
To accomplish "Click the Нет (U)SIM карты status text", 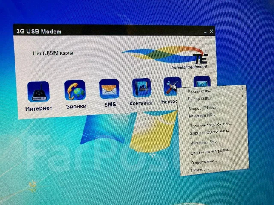I will pyautogui.click(x=53, y=53).
